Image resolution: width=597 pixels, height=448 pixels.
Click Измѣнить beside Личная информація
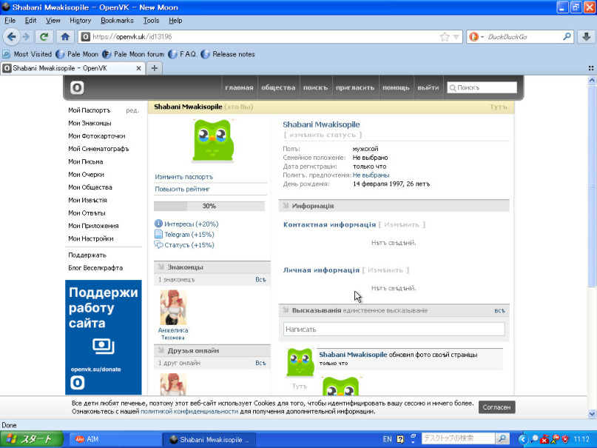pos(385,270)
